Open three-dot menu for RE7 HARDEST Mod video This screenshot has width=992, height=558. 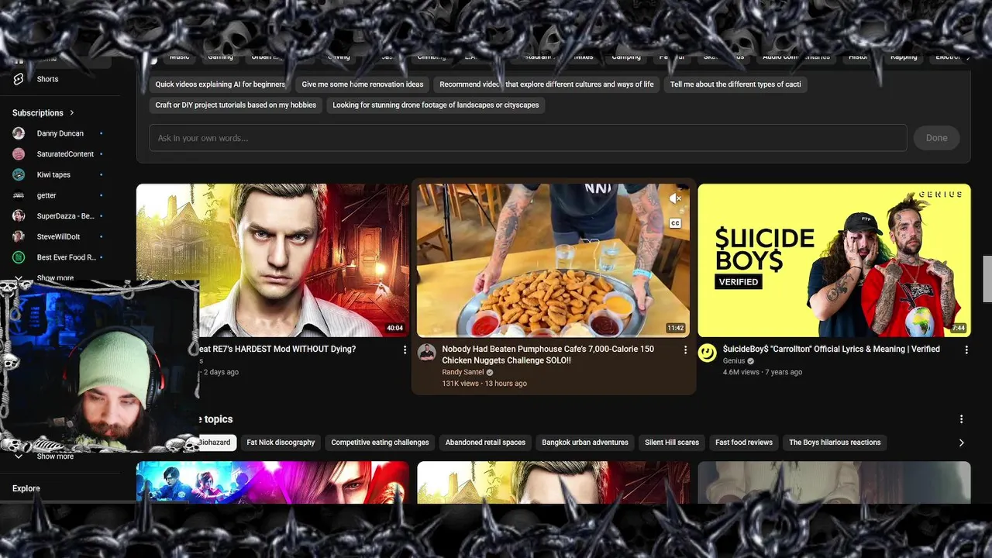pos(405,350)
